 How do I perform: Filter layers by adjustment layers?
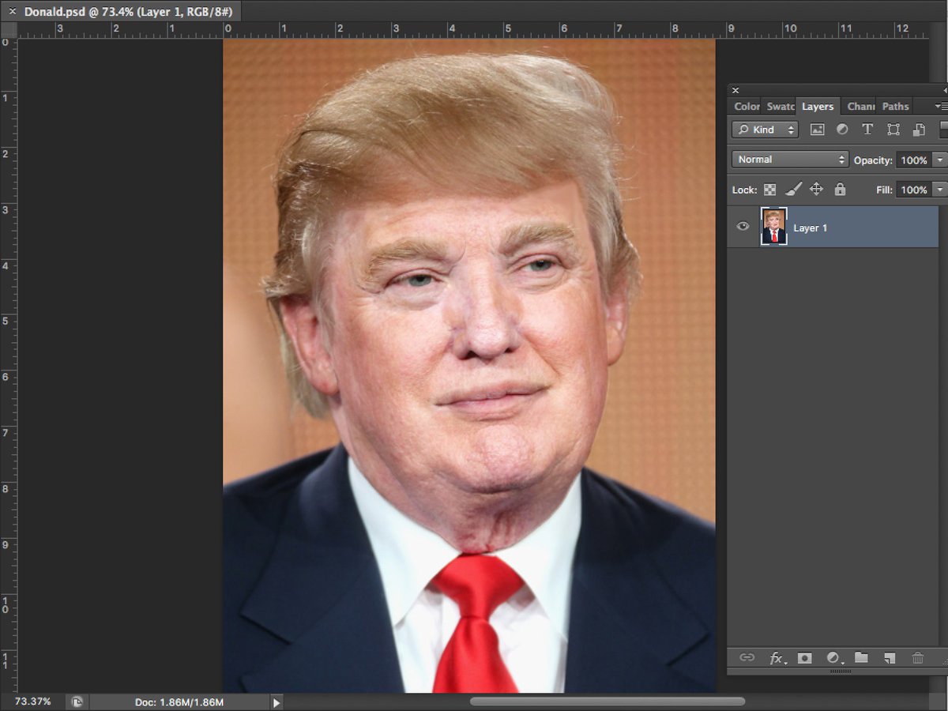(842, 130)
